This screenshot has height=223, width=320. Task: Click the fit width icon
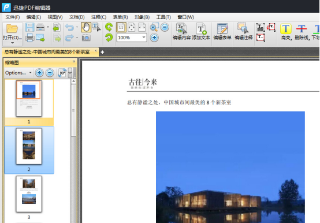[142, 27]
